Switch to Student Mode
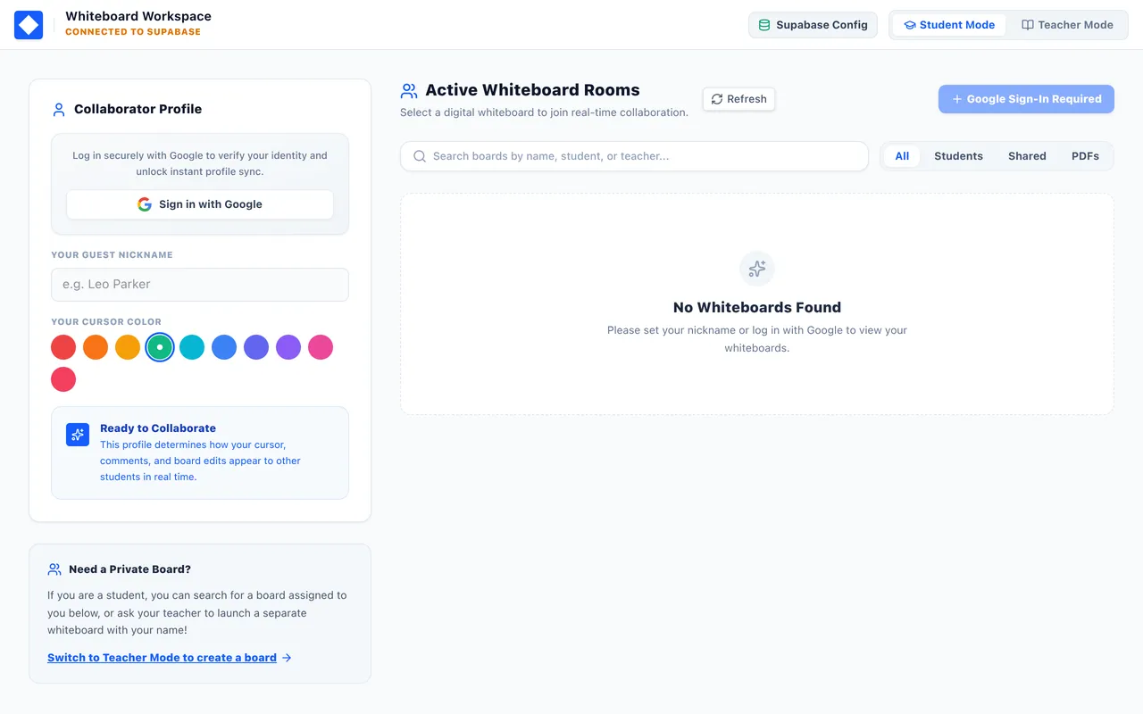 949,25
